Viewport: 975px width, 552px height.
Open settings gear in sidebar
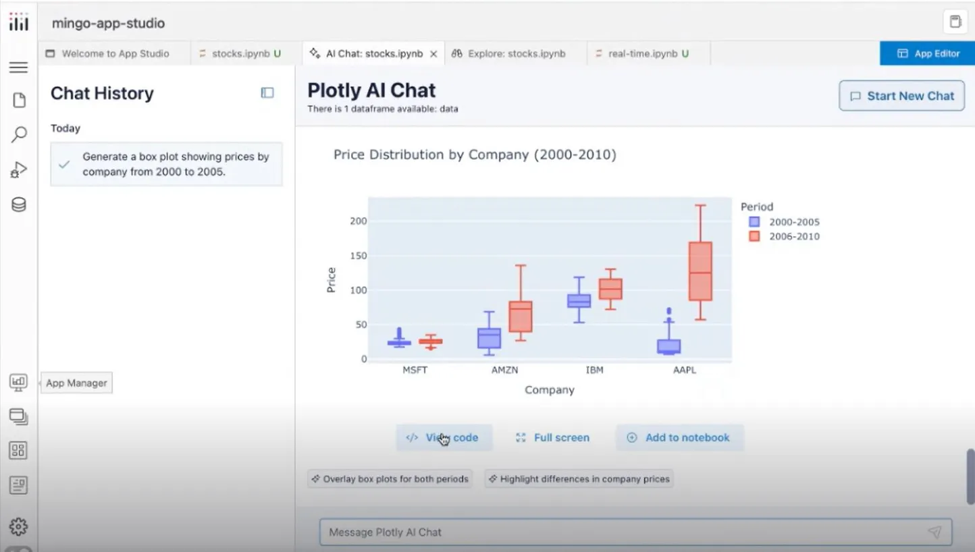click(18, 527)
